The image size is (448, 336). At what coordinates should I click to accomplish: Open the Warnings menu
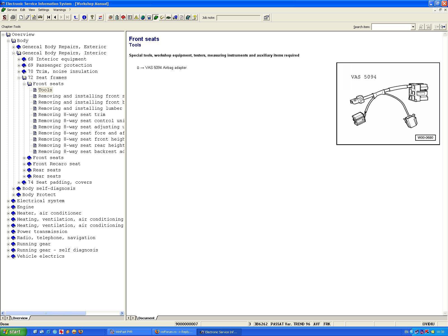tap(59, 10)
